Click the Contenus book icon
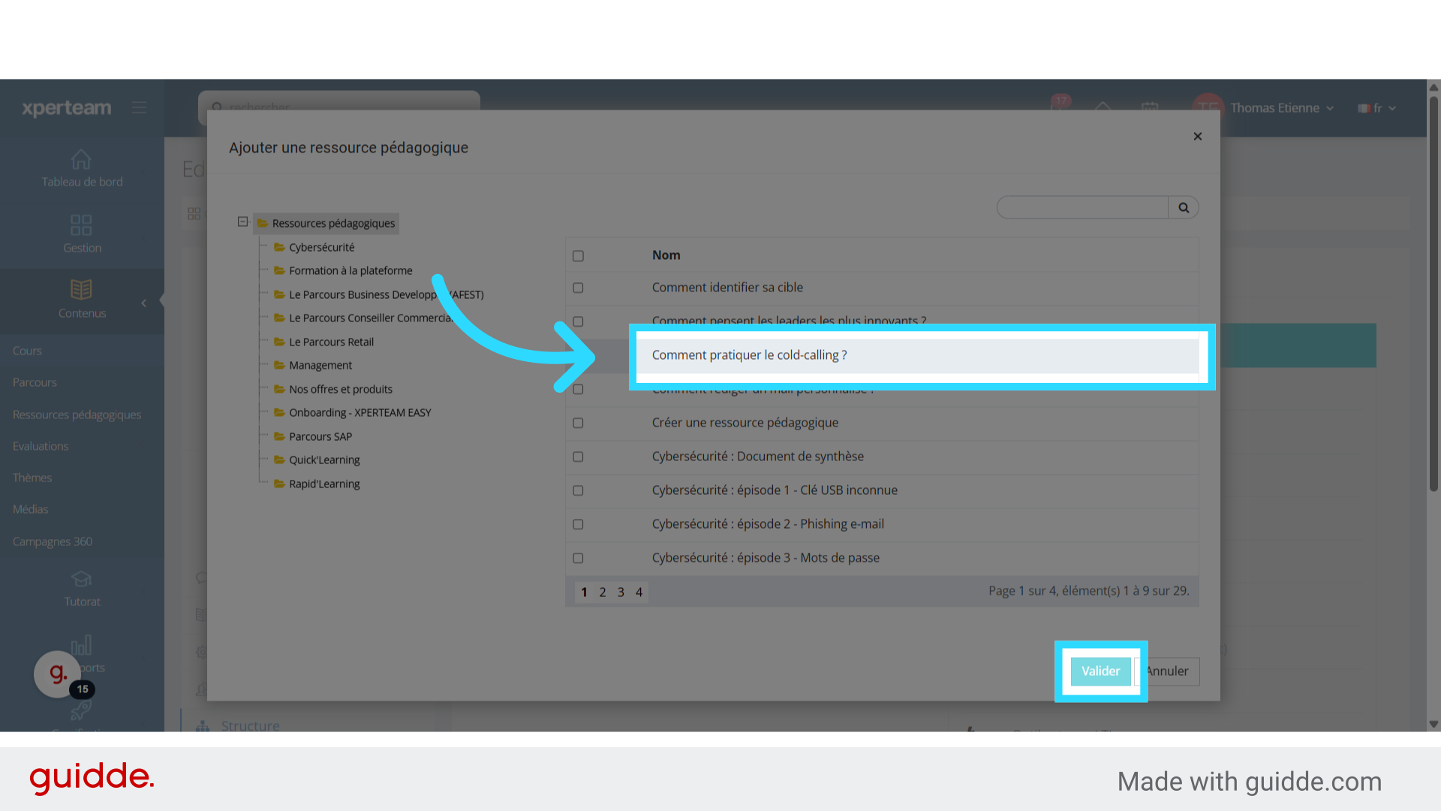Viewport: 1441px width, 811px height. coord(81,290)
